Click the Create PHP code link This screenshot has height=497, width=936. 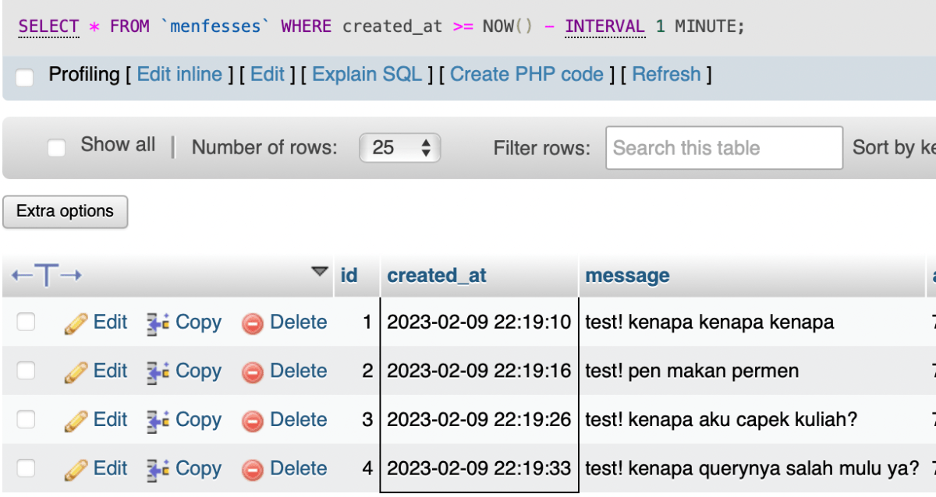[526, 74]
